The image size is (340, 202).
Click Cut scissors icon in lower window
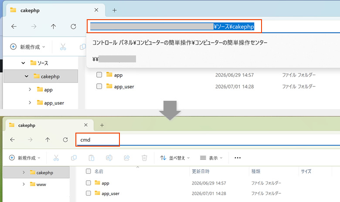(56, 158)
